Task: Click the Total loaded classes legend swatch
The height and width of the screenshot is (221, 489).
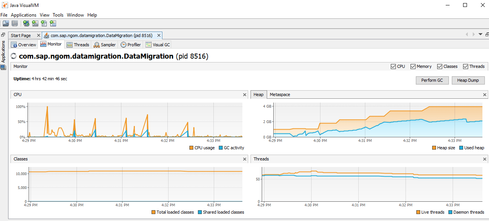Action: [153, 212]
